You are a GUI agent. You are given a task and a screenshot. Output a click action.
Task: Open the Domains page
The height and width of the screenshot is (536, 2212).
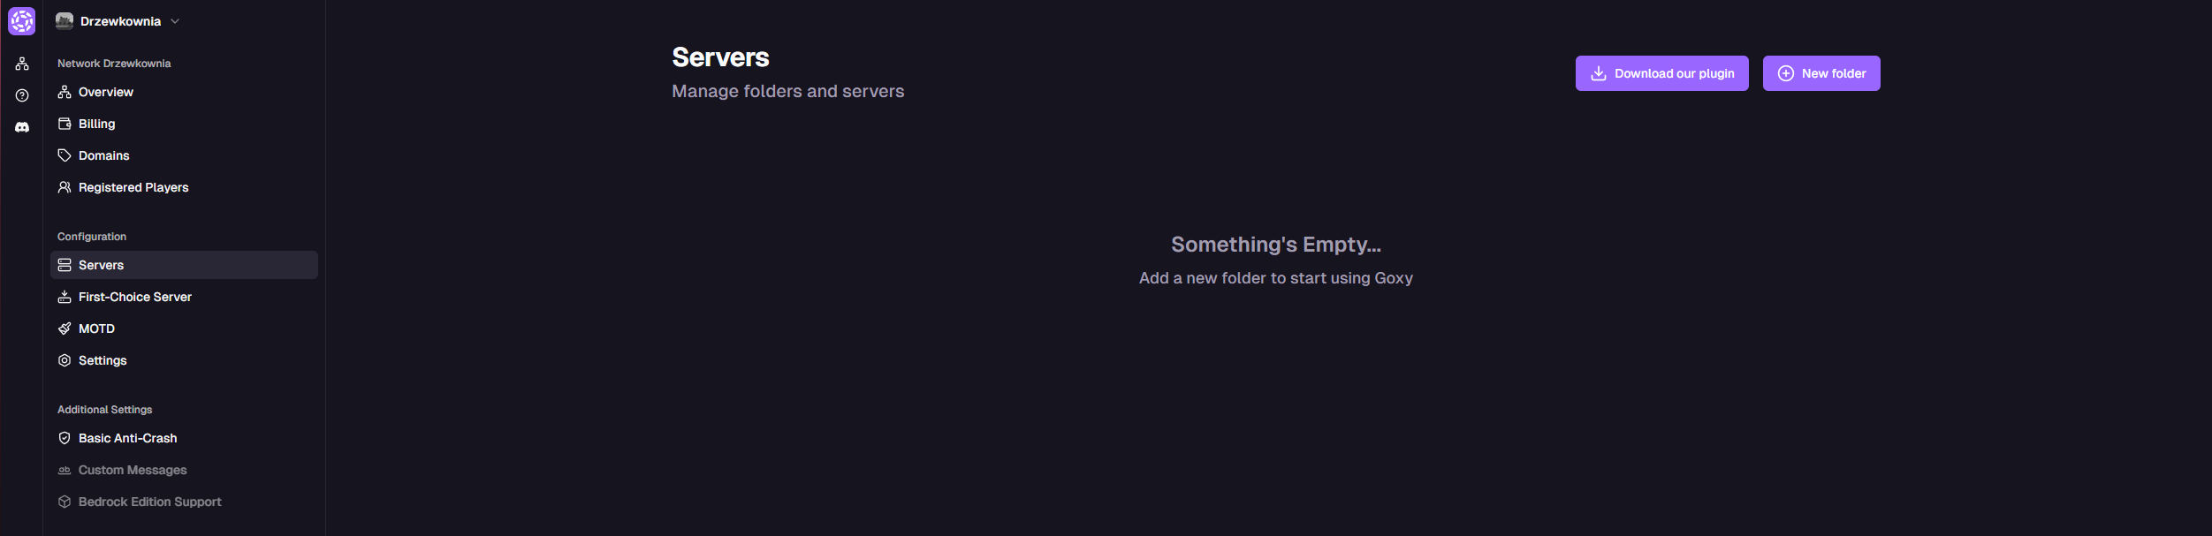click(x=103, y=155)
